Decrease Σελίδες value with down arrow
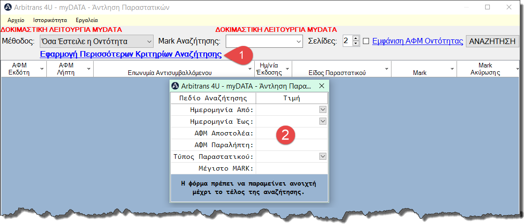Viewport: 524px width, 224px height. click(355, 44)
